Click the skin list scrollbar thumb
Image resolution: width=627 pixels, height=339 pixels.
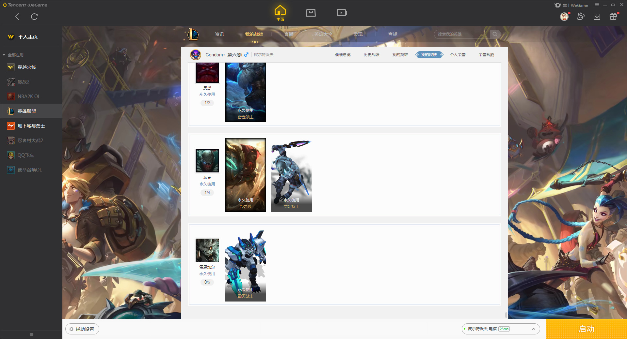click(x=506, y=315)
